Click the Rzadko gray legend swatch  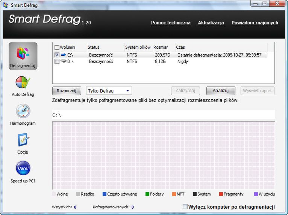click(x=78, y=194)
